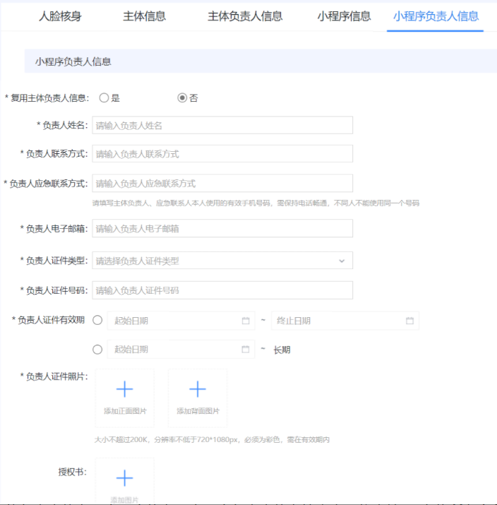Click the 负责人电子邮箱 input field
The image size is (497, 505).
[222, 228]
